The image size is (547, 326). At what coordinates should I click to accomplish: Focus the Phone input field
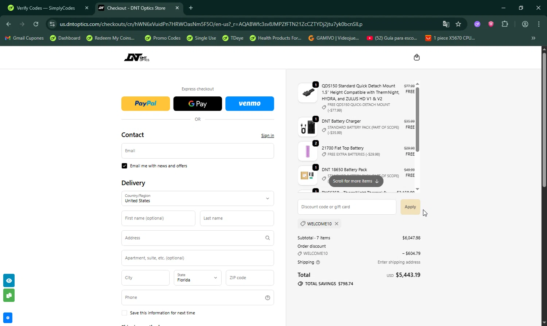tap(198, 298)
